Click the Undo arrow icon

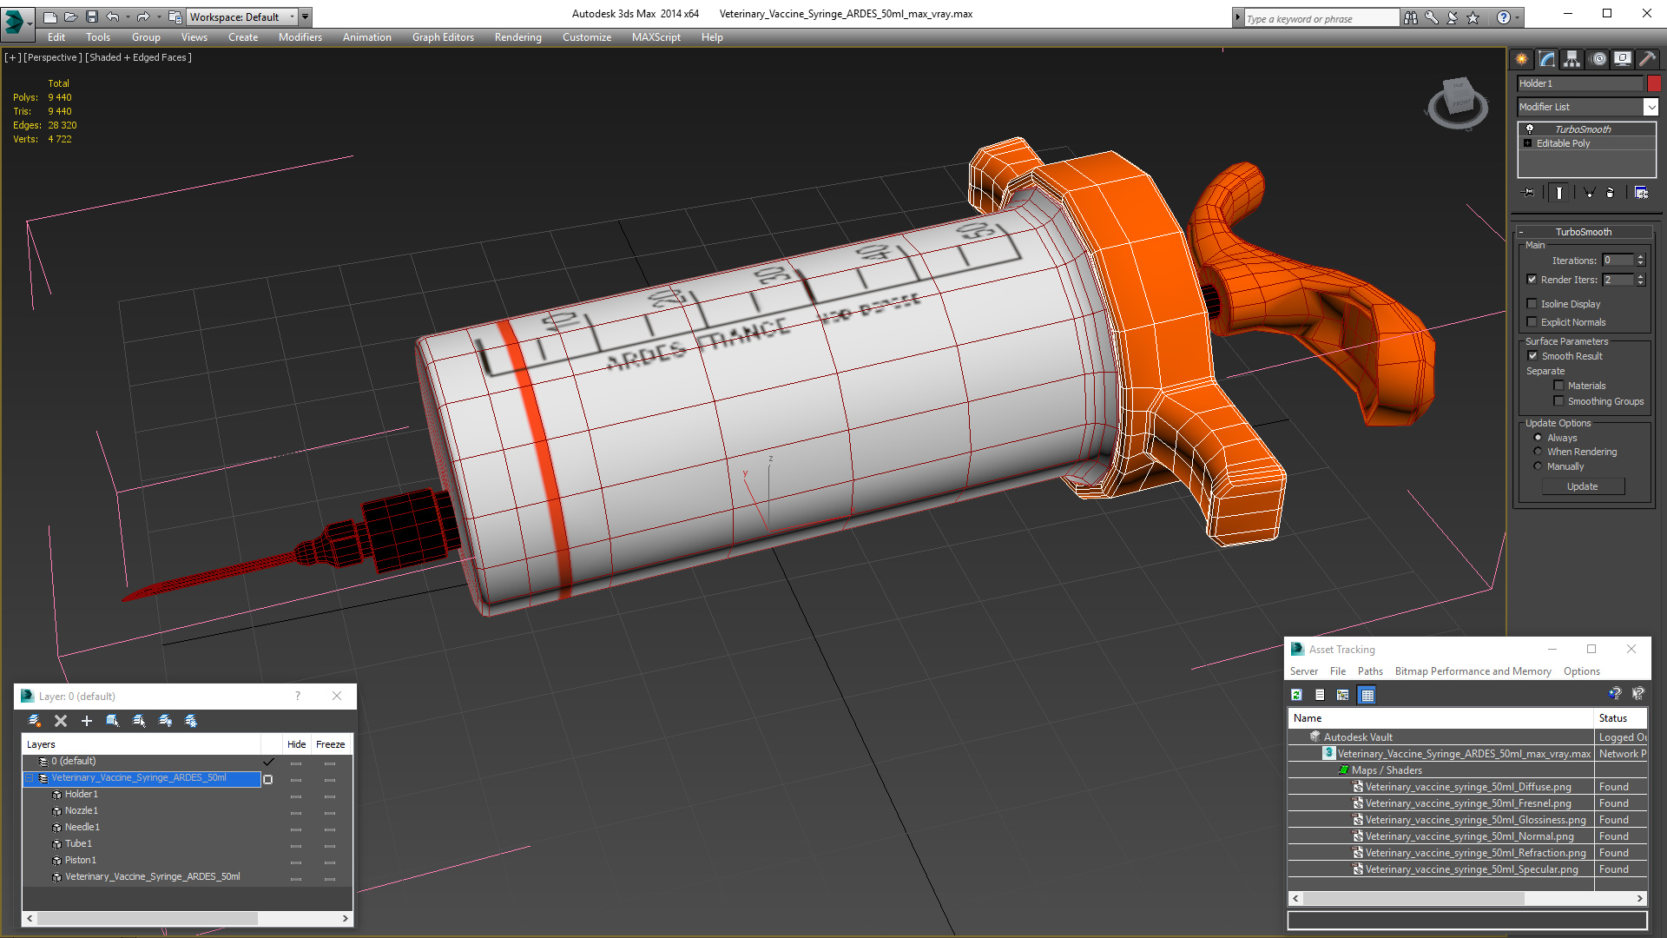pos(113,17)
